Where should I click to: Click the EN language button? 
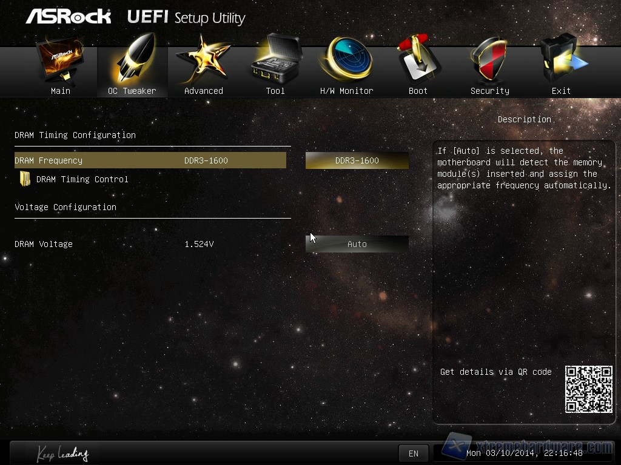tap(413, 453)
